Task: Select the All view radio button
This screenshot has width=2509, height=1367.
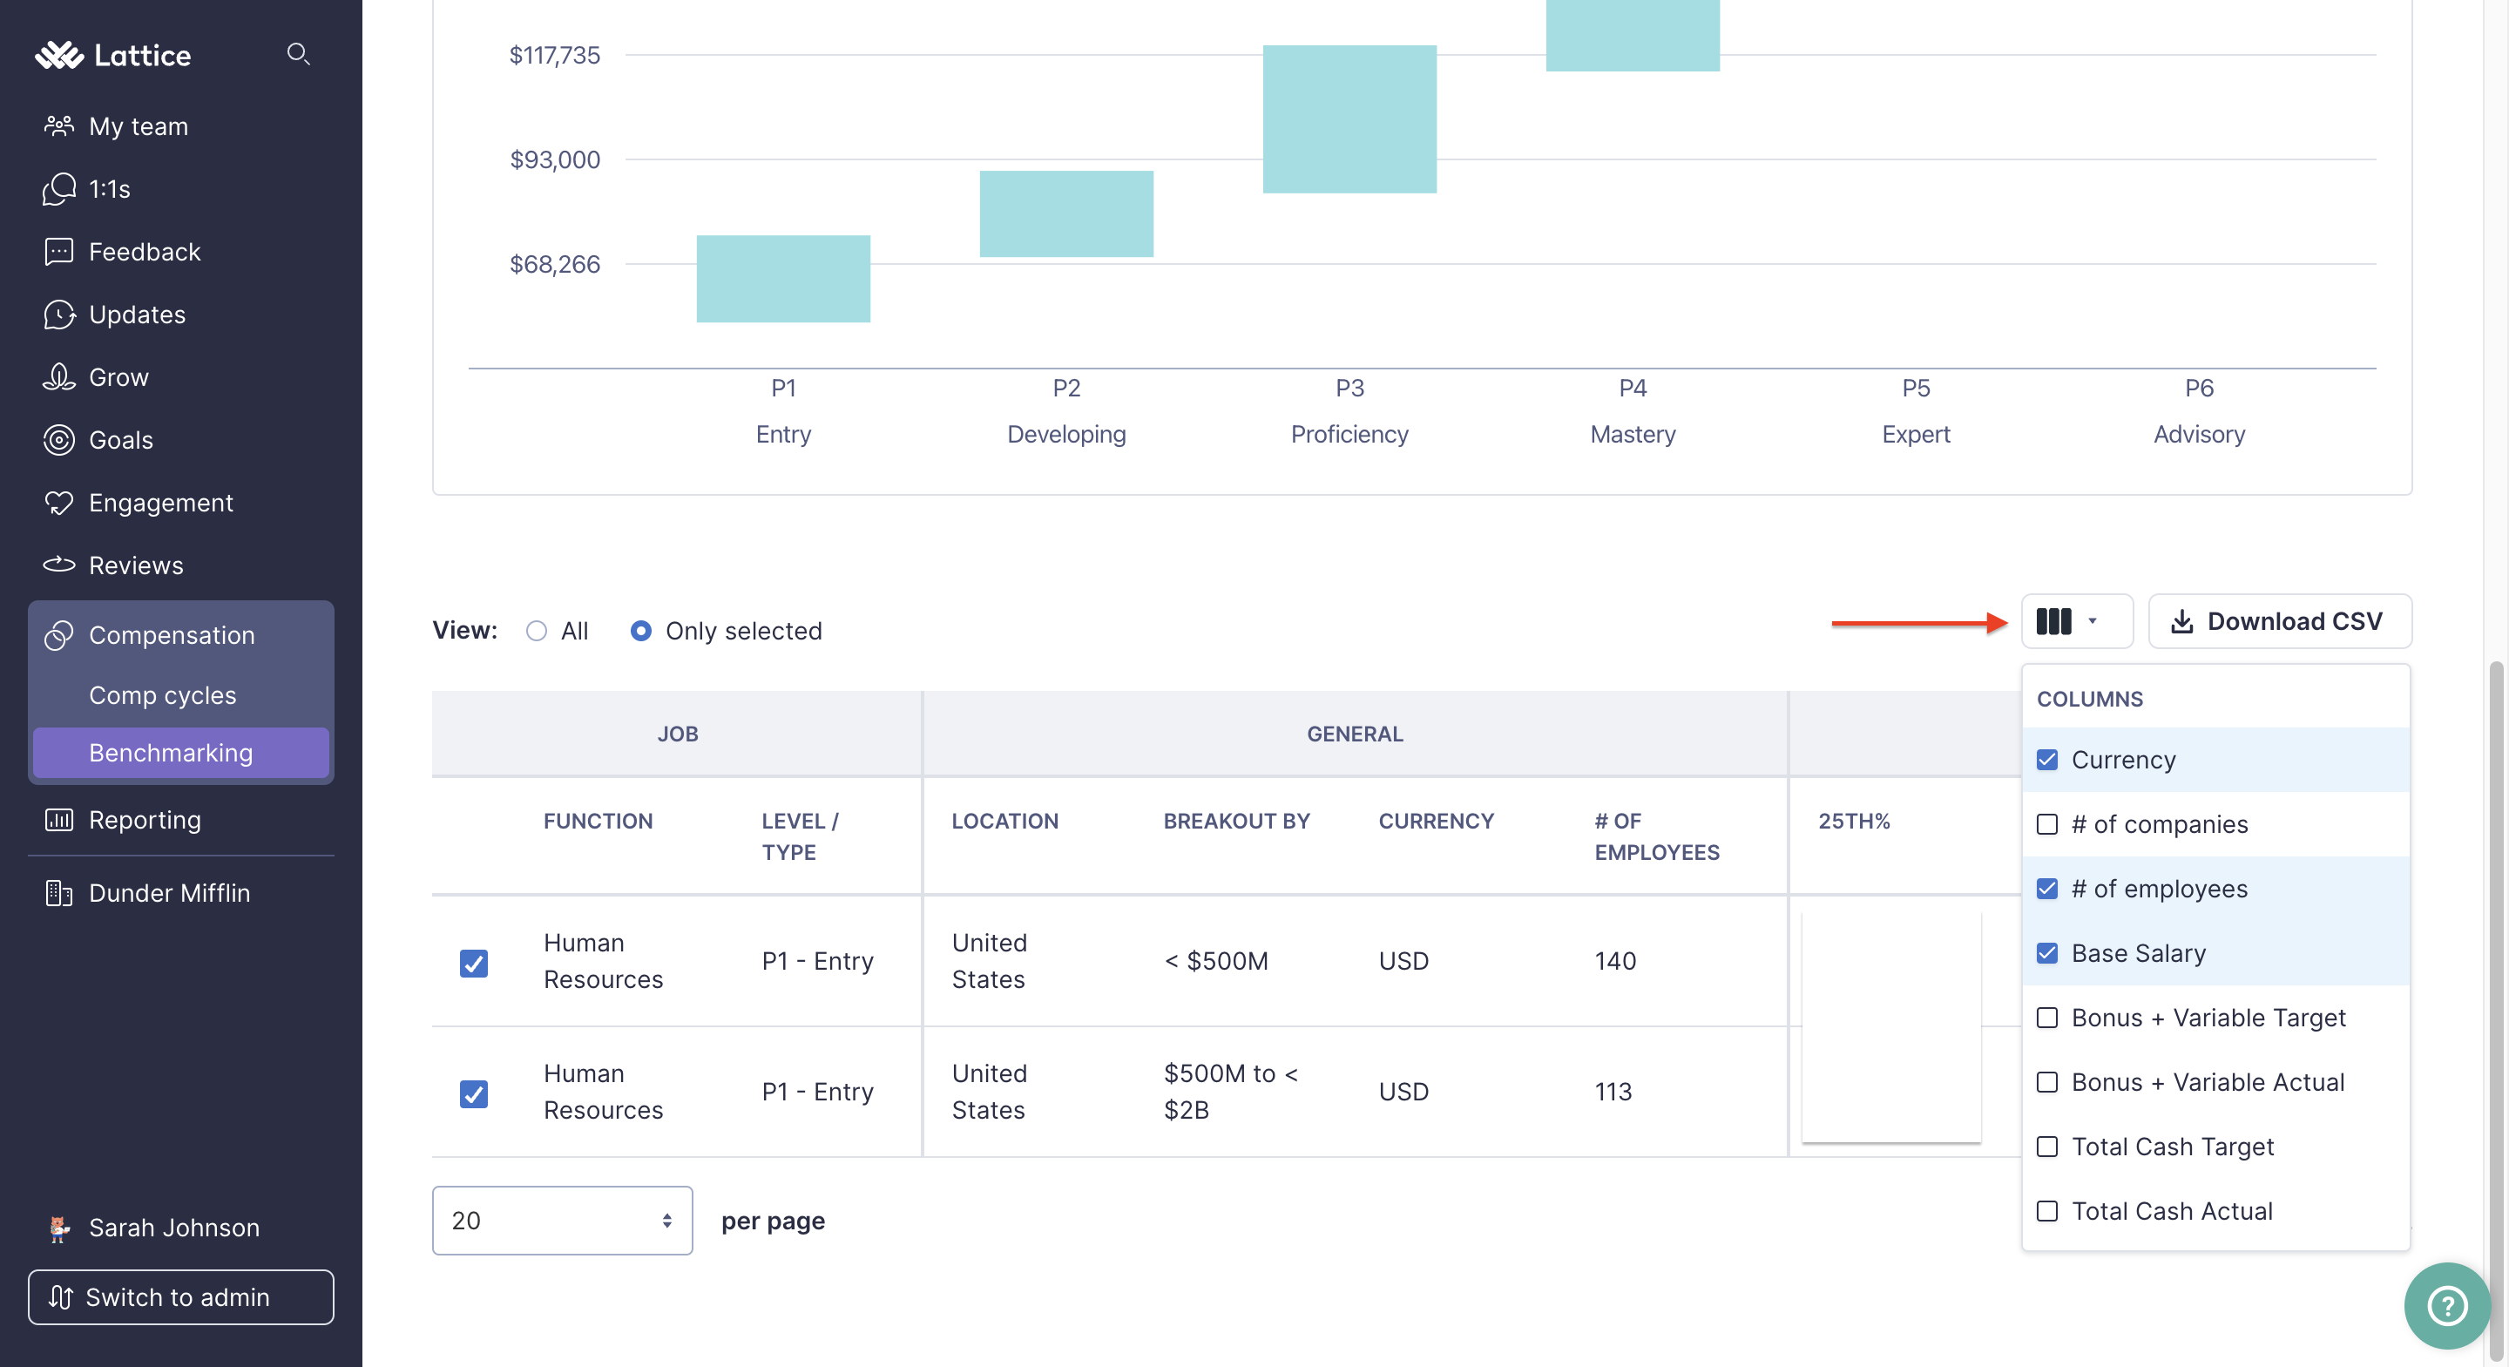Action: 537,631
